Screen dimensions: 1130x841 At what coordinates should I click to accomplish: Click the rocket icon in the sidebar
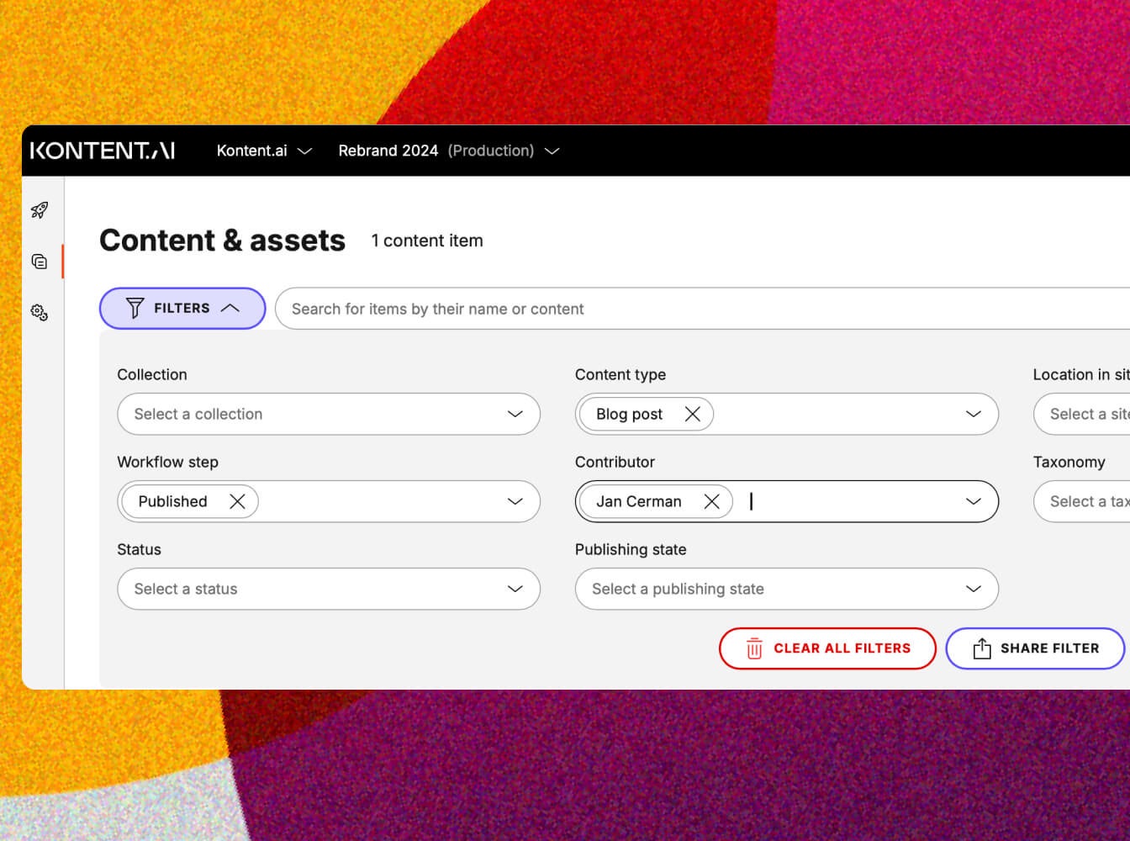(40, 210)
